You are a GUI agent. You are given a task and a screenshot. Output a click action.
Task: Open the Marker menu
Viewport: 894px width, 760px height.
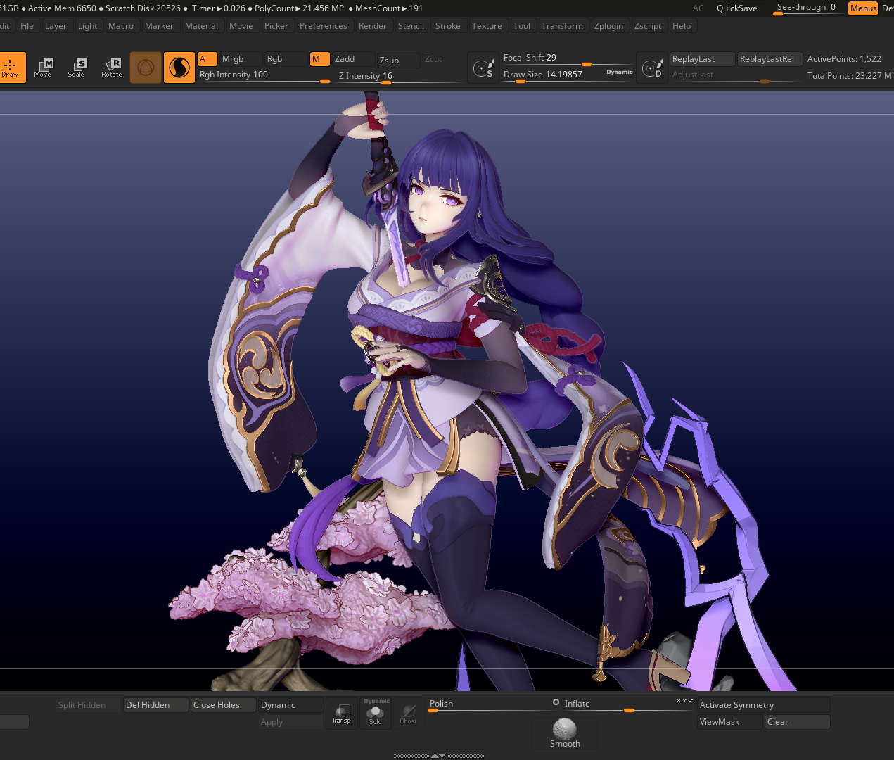[x=159, y=26]
